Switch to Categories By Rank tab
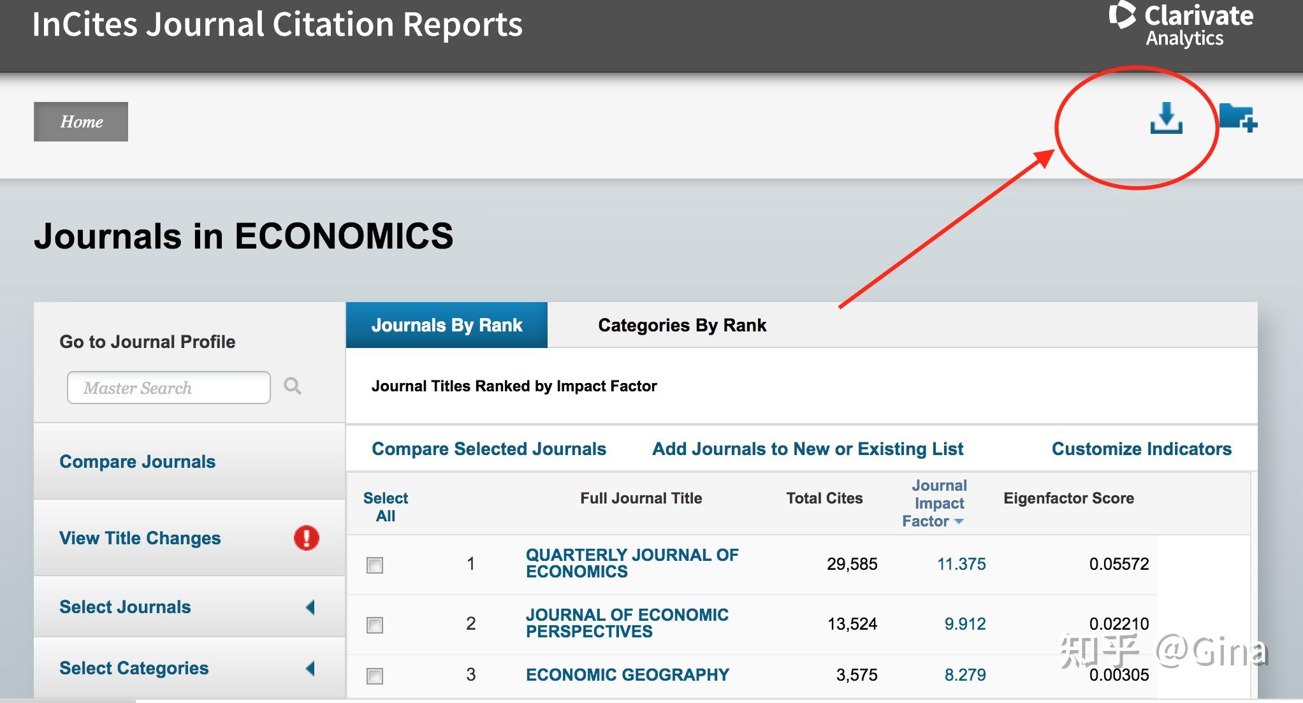Viewport: 1303px width, 703px height. (681, 325)
